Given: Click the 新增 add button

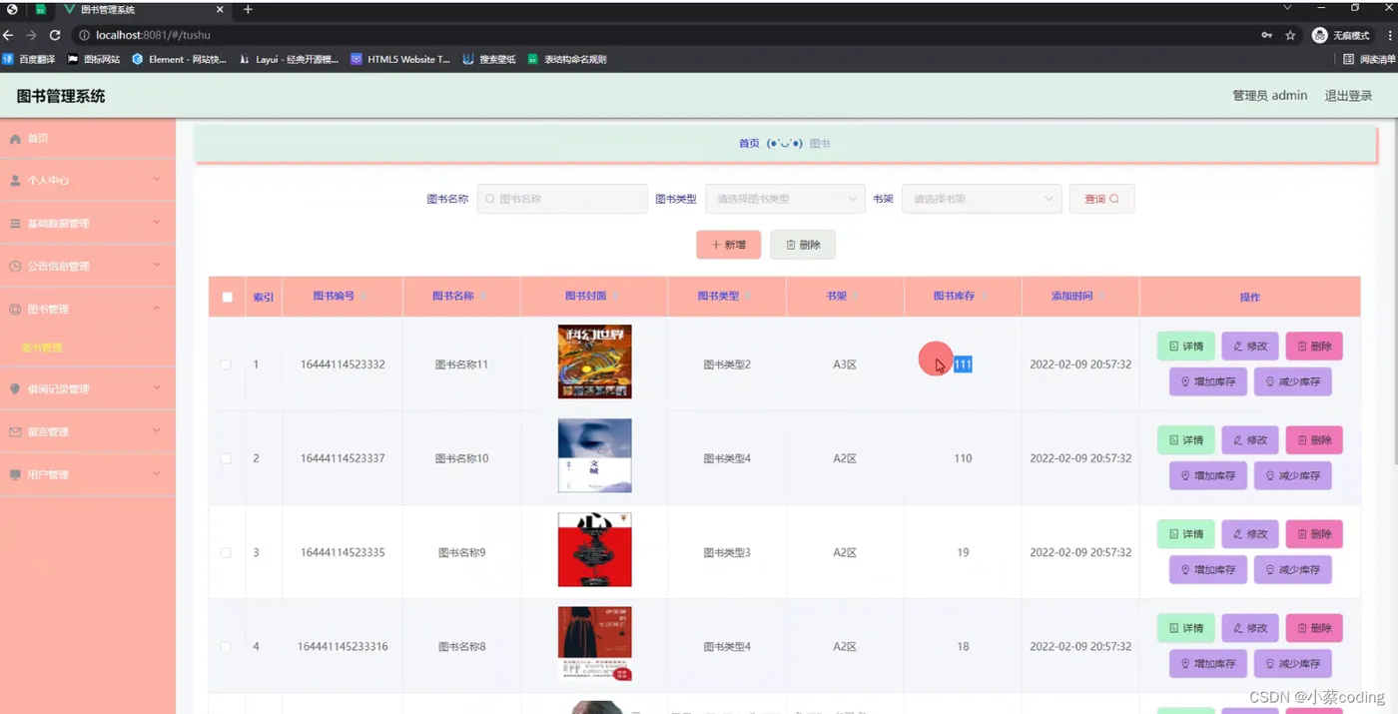Looking at the screenshot, I should point(728,245).
